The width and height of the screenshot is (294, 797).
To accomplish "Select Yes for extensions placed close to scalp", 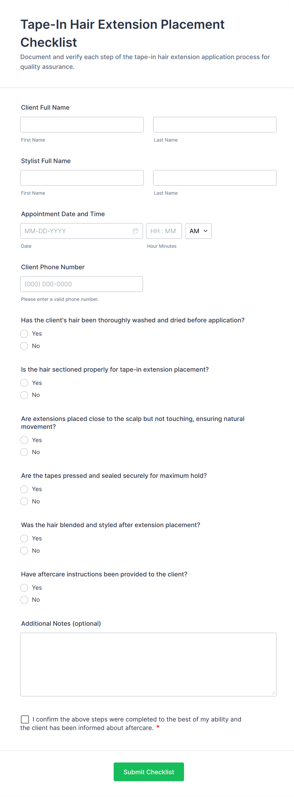I will point(24,440).
